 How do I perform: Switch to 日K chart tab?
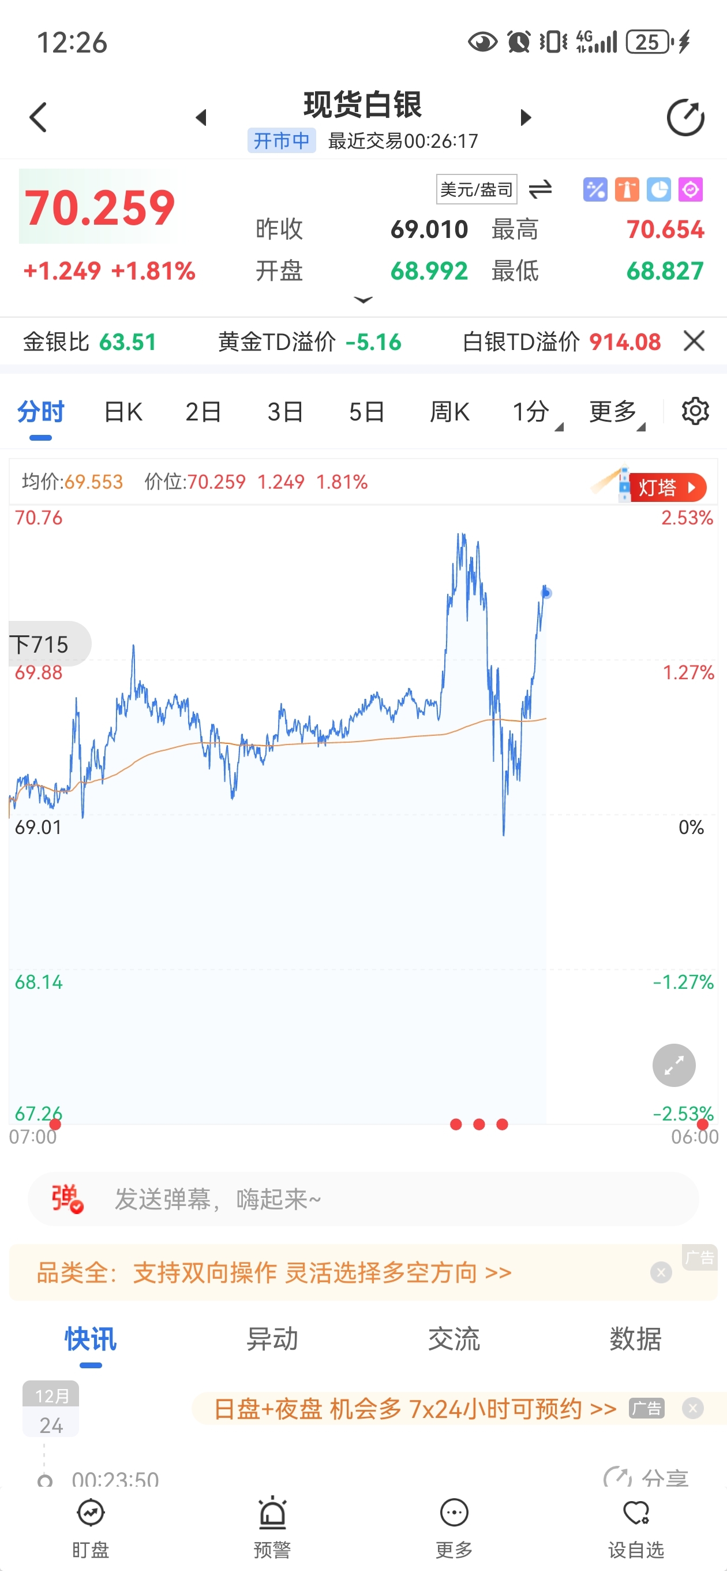pyautogui.click(x=123, y=412)
